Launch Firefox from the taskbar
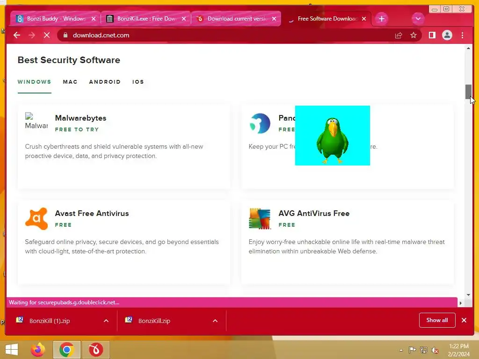The image size is (479, 359). pyautogui.click(x=38, y=350)
